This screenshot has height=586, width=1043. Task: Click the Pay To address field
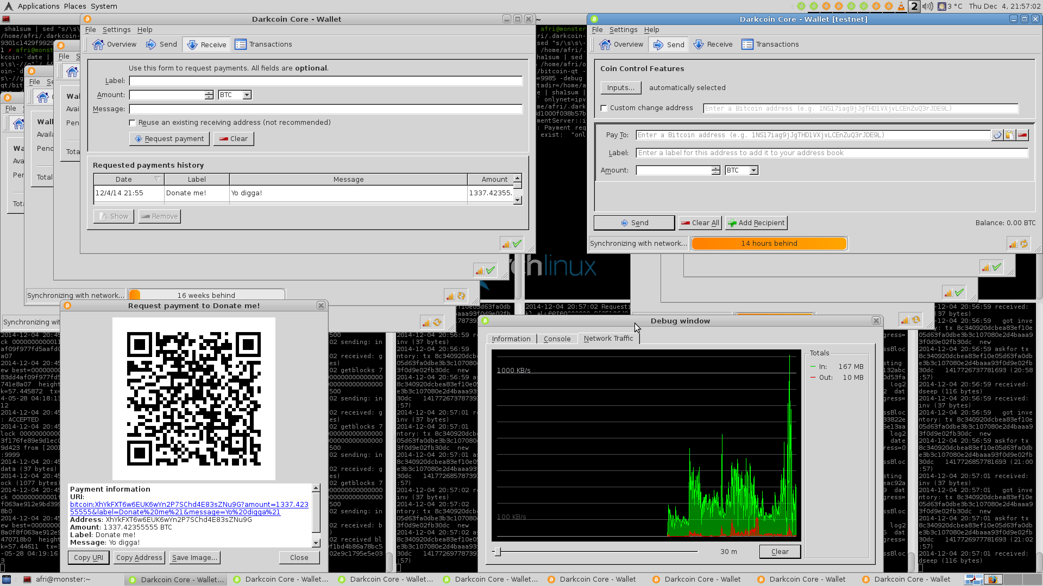pos(813,135)
